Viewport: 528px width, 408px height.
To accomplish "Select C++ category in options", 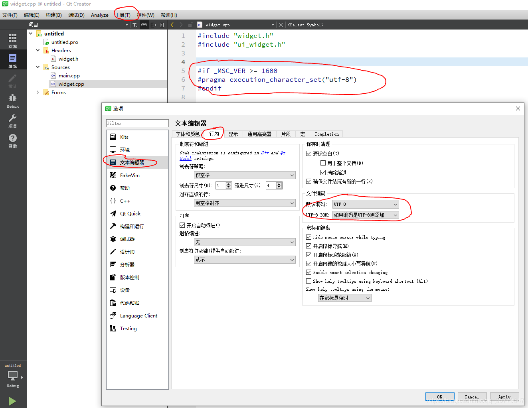I will coord(137,201).
